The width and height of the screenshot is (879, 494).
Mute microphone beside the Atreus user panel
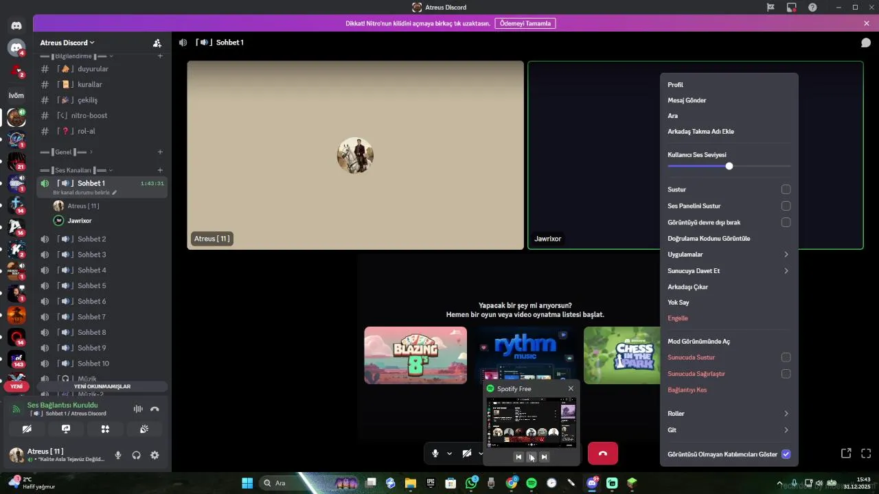point(118,455)
